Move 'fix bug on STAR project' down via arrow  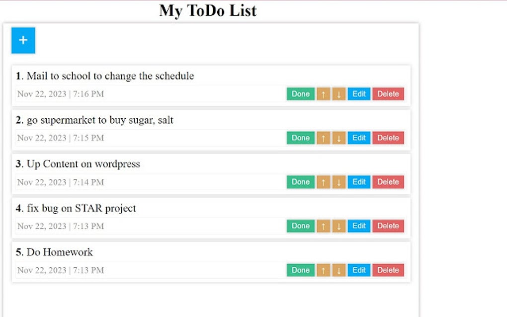pos(338,226)
